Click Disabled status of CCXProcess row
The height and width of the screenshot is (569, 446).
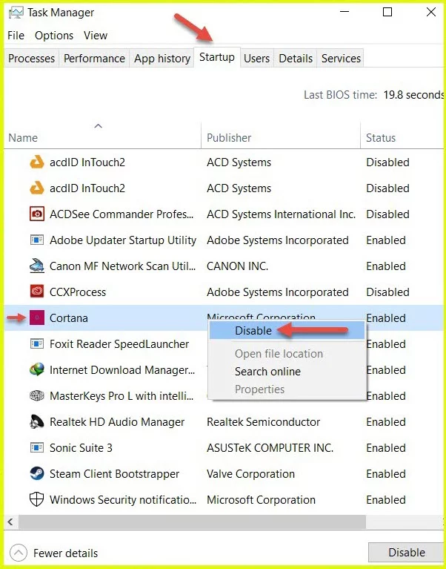(387, 292)
